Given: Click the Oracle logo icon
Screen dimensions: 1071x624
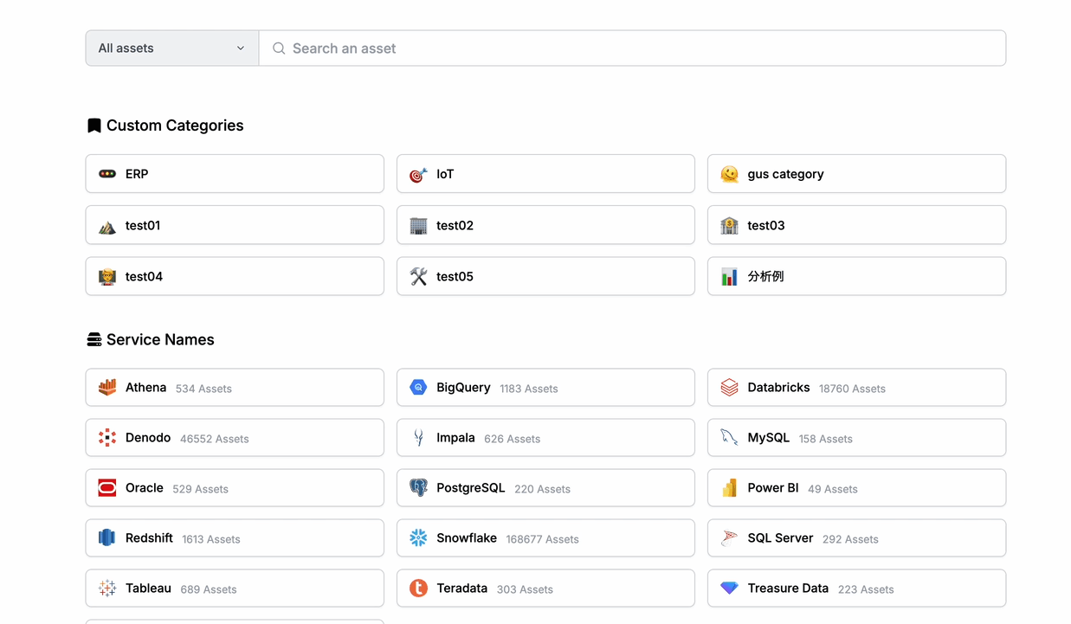Looking at the screenshot, I should point(107,488).
